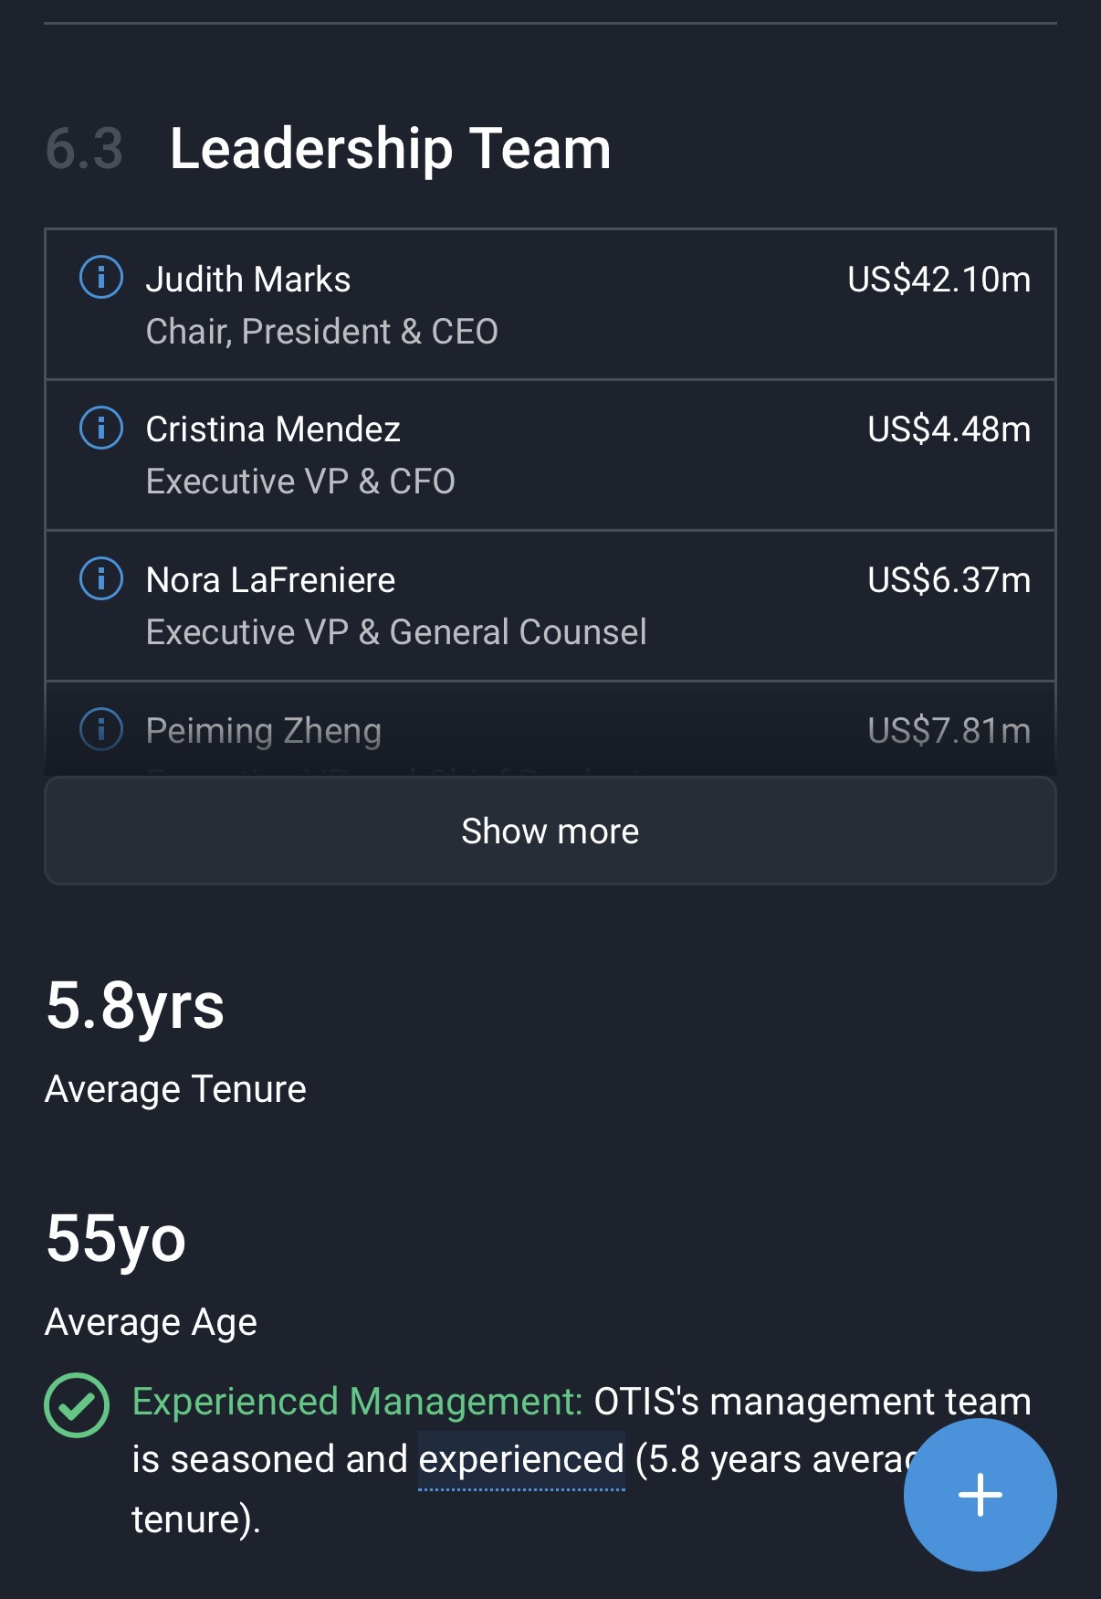Click info icon next to Nora LaFreniere
This screenshot has height=1599, width=1101.
point(101,578)
